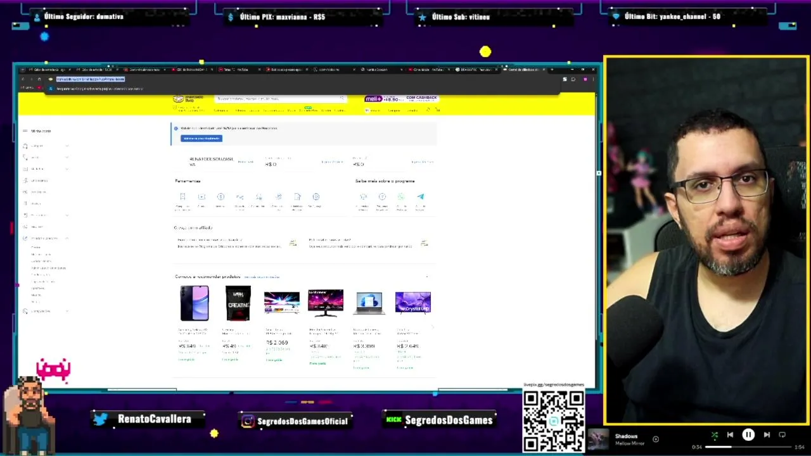811x456 pixels.
Task: Click the Mercado Livre search field
Action: [x=280, y=99]
